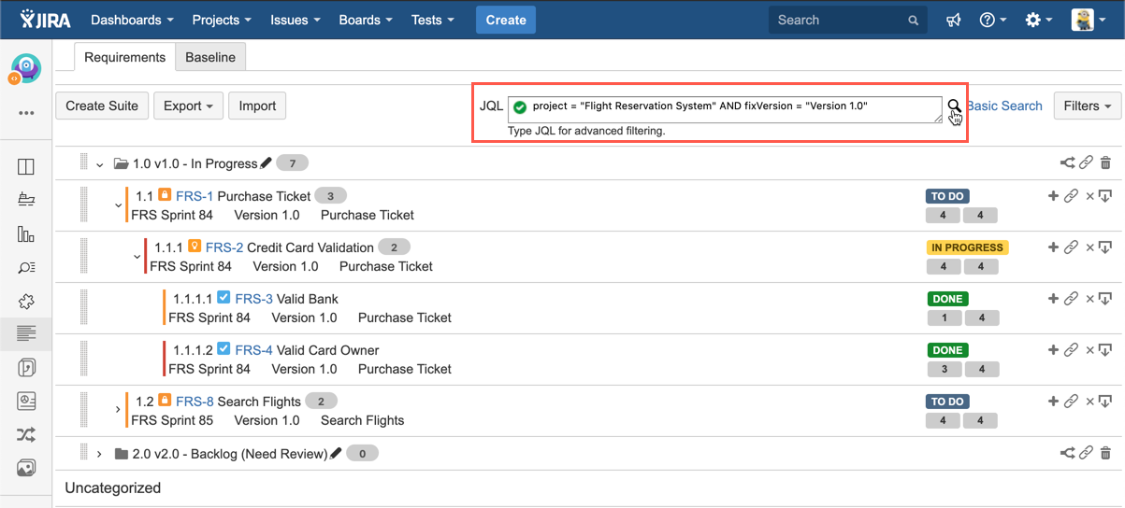Expand the FRS-8 Search Flights requirement

pos(118,409)
